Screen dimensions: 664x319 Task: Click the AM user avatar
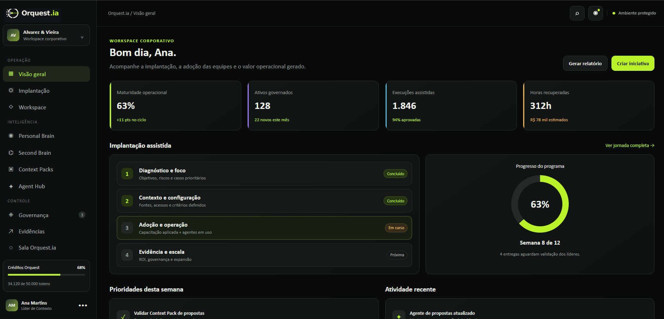(12, 305)
